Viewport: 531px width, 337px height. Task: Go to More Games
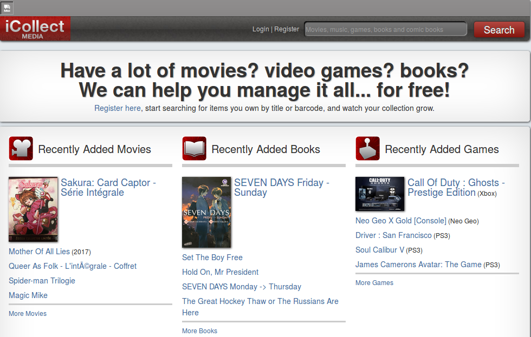374,282
